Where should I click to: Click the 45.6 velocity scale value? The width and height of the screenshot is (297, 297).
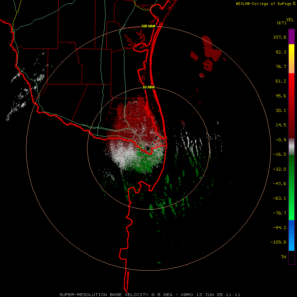coord(281,96)
